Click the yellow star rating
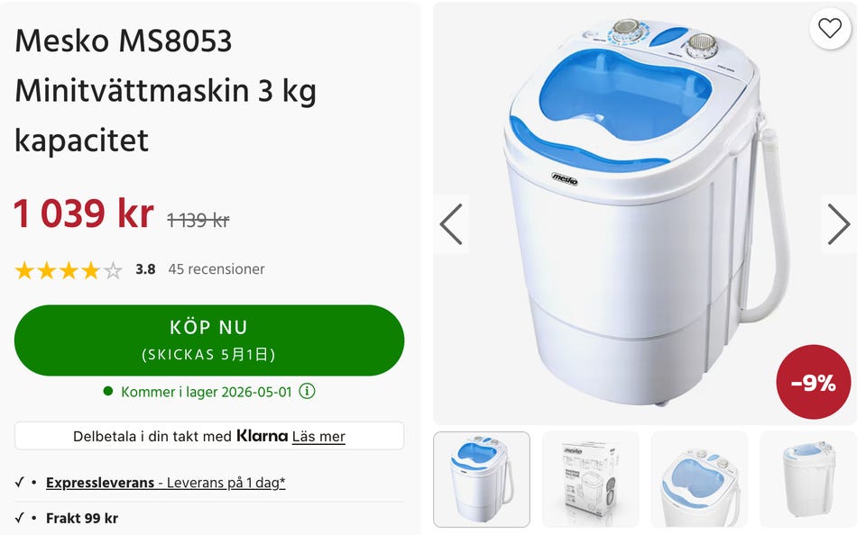 click(69, 270)
